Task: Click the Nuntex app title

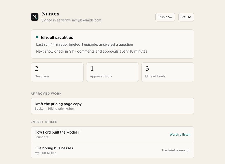Action: [50, 14]
